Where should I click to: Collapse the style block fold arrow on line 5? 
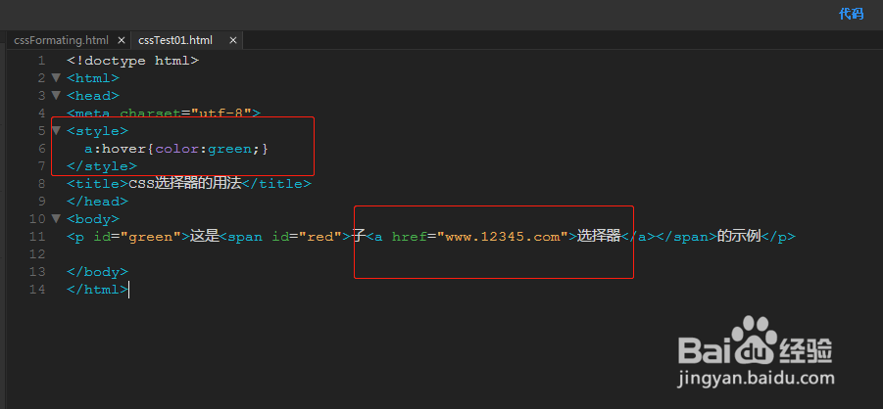[55, 130]
